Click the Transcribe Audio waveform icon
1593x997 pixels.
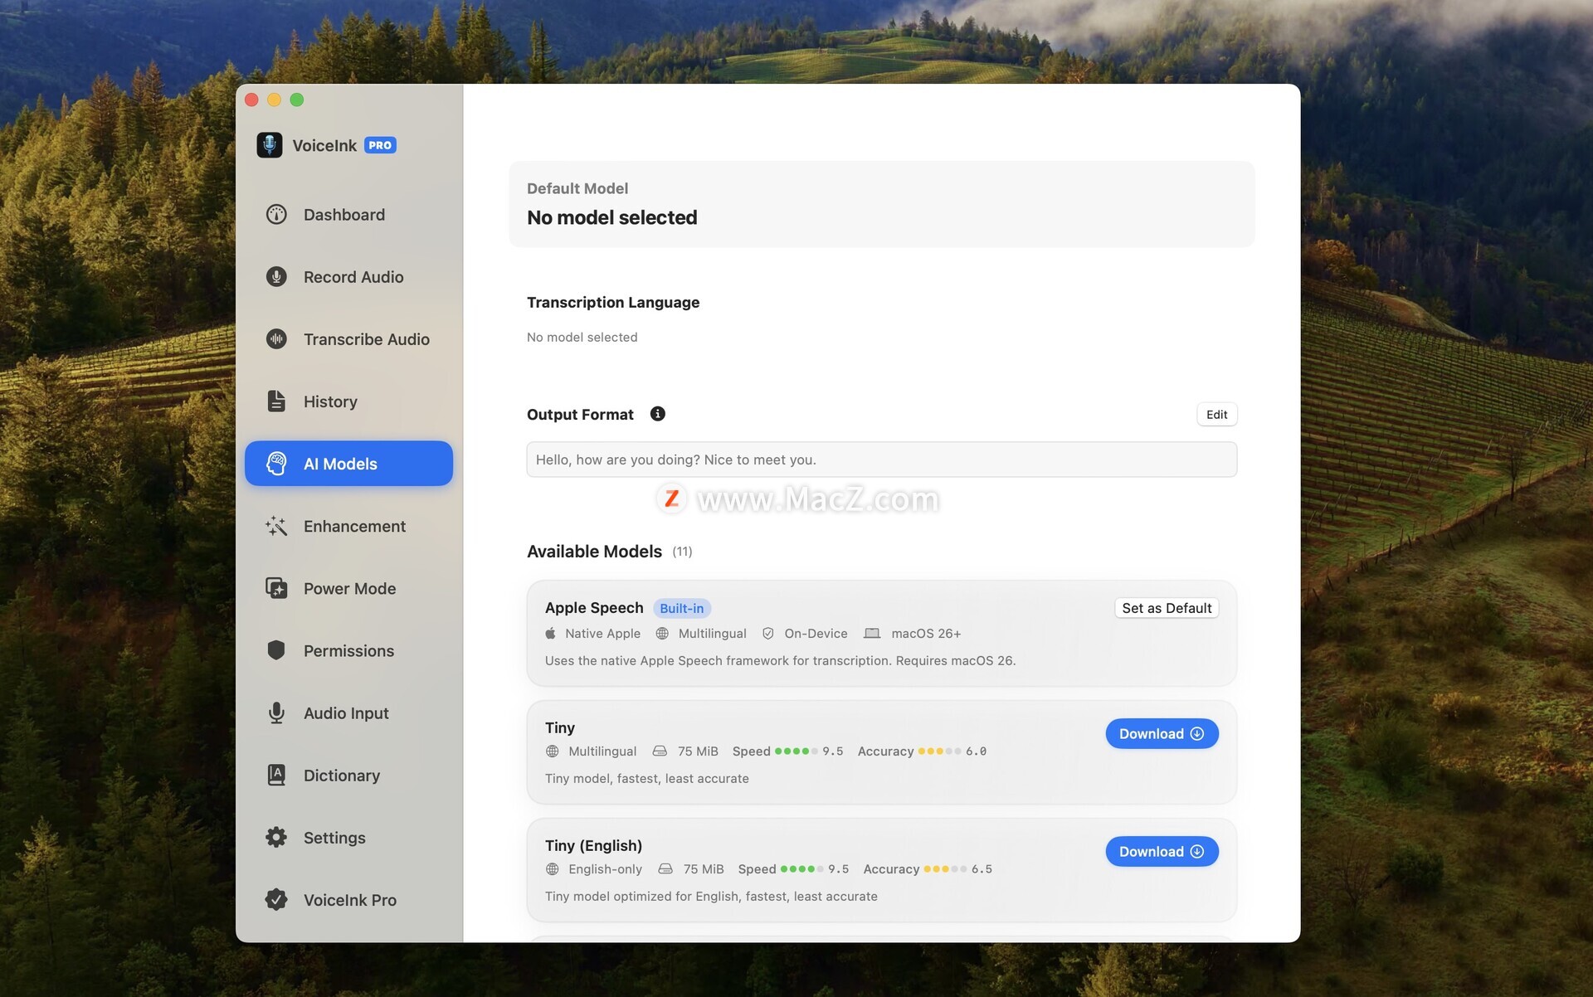[x=276, y=339]
